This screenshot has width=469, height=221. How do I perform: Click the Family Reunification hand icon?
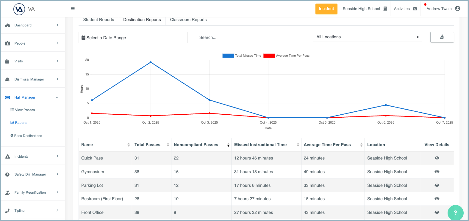coord(8,192)
